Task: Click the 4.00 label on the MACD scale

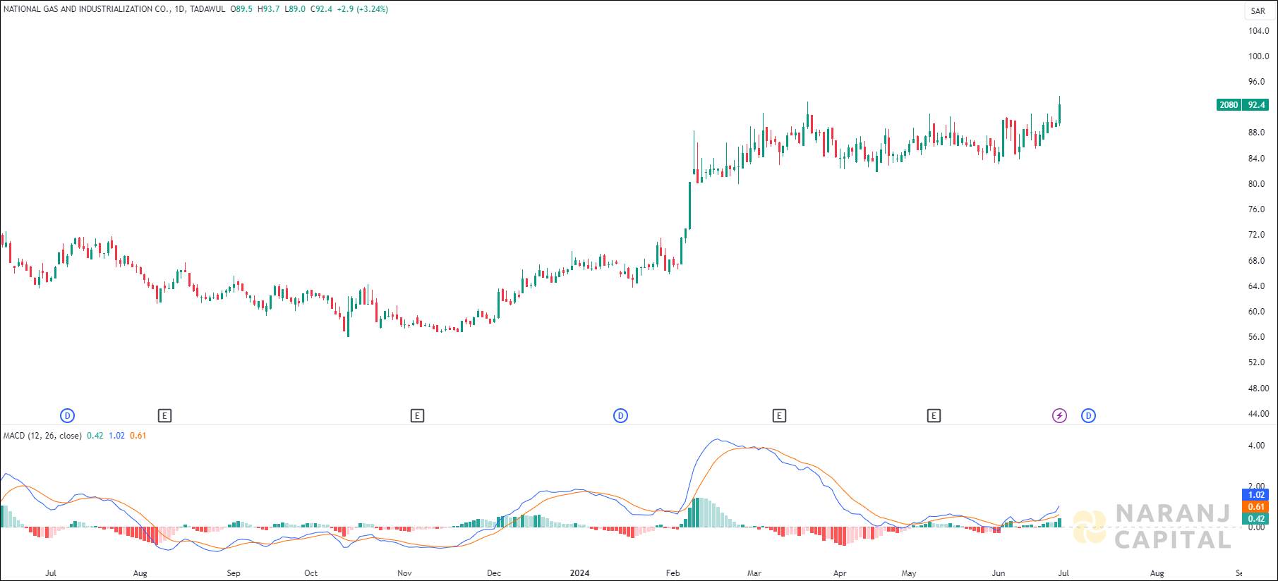Action: point(1256,446)
